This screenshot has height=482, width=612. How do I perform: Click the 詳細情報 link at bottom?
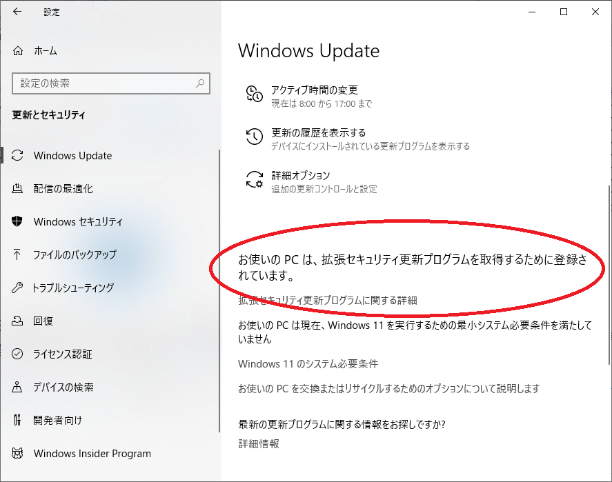click(259, 444)
